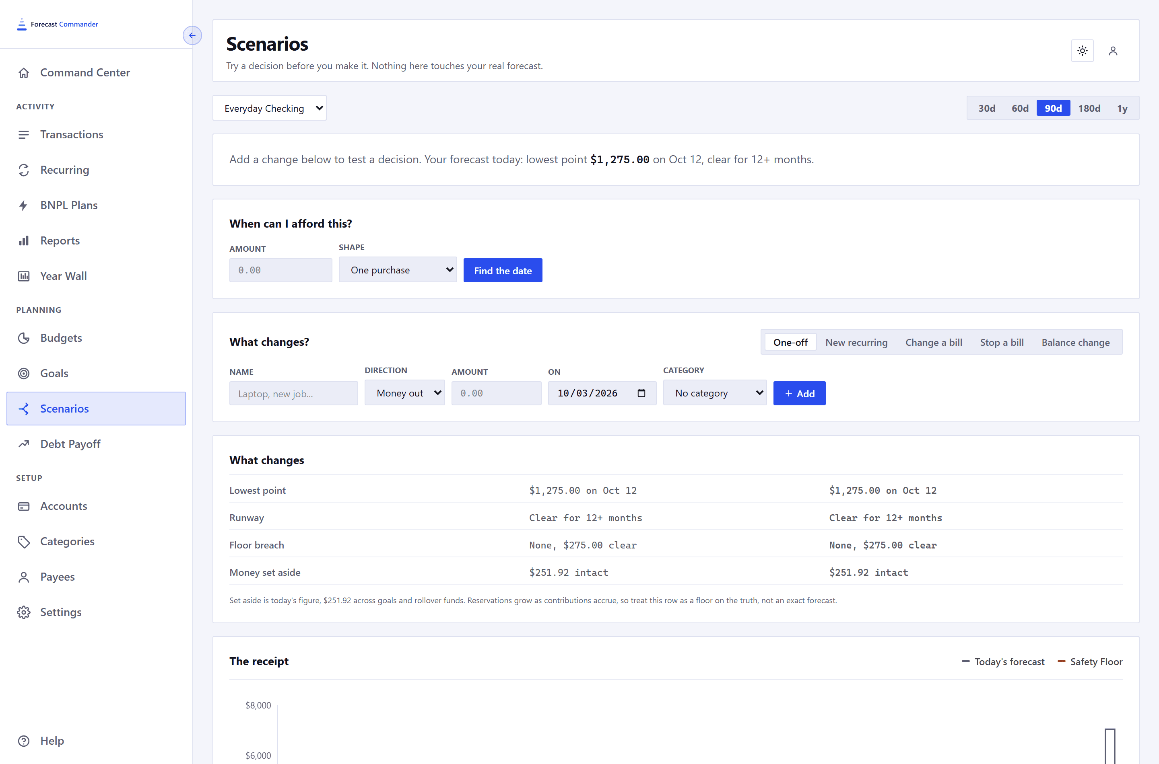Collapse the sidebar with the arrow button
The height and width of the screenshot is (764, 1159).
(x=192, y=35)
